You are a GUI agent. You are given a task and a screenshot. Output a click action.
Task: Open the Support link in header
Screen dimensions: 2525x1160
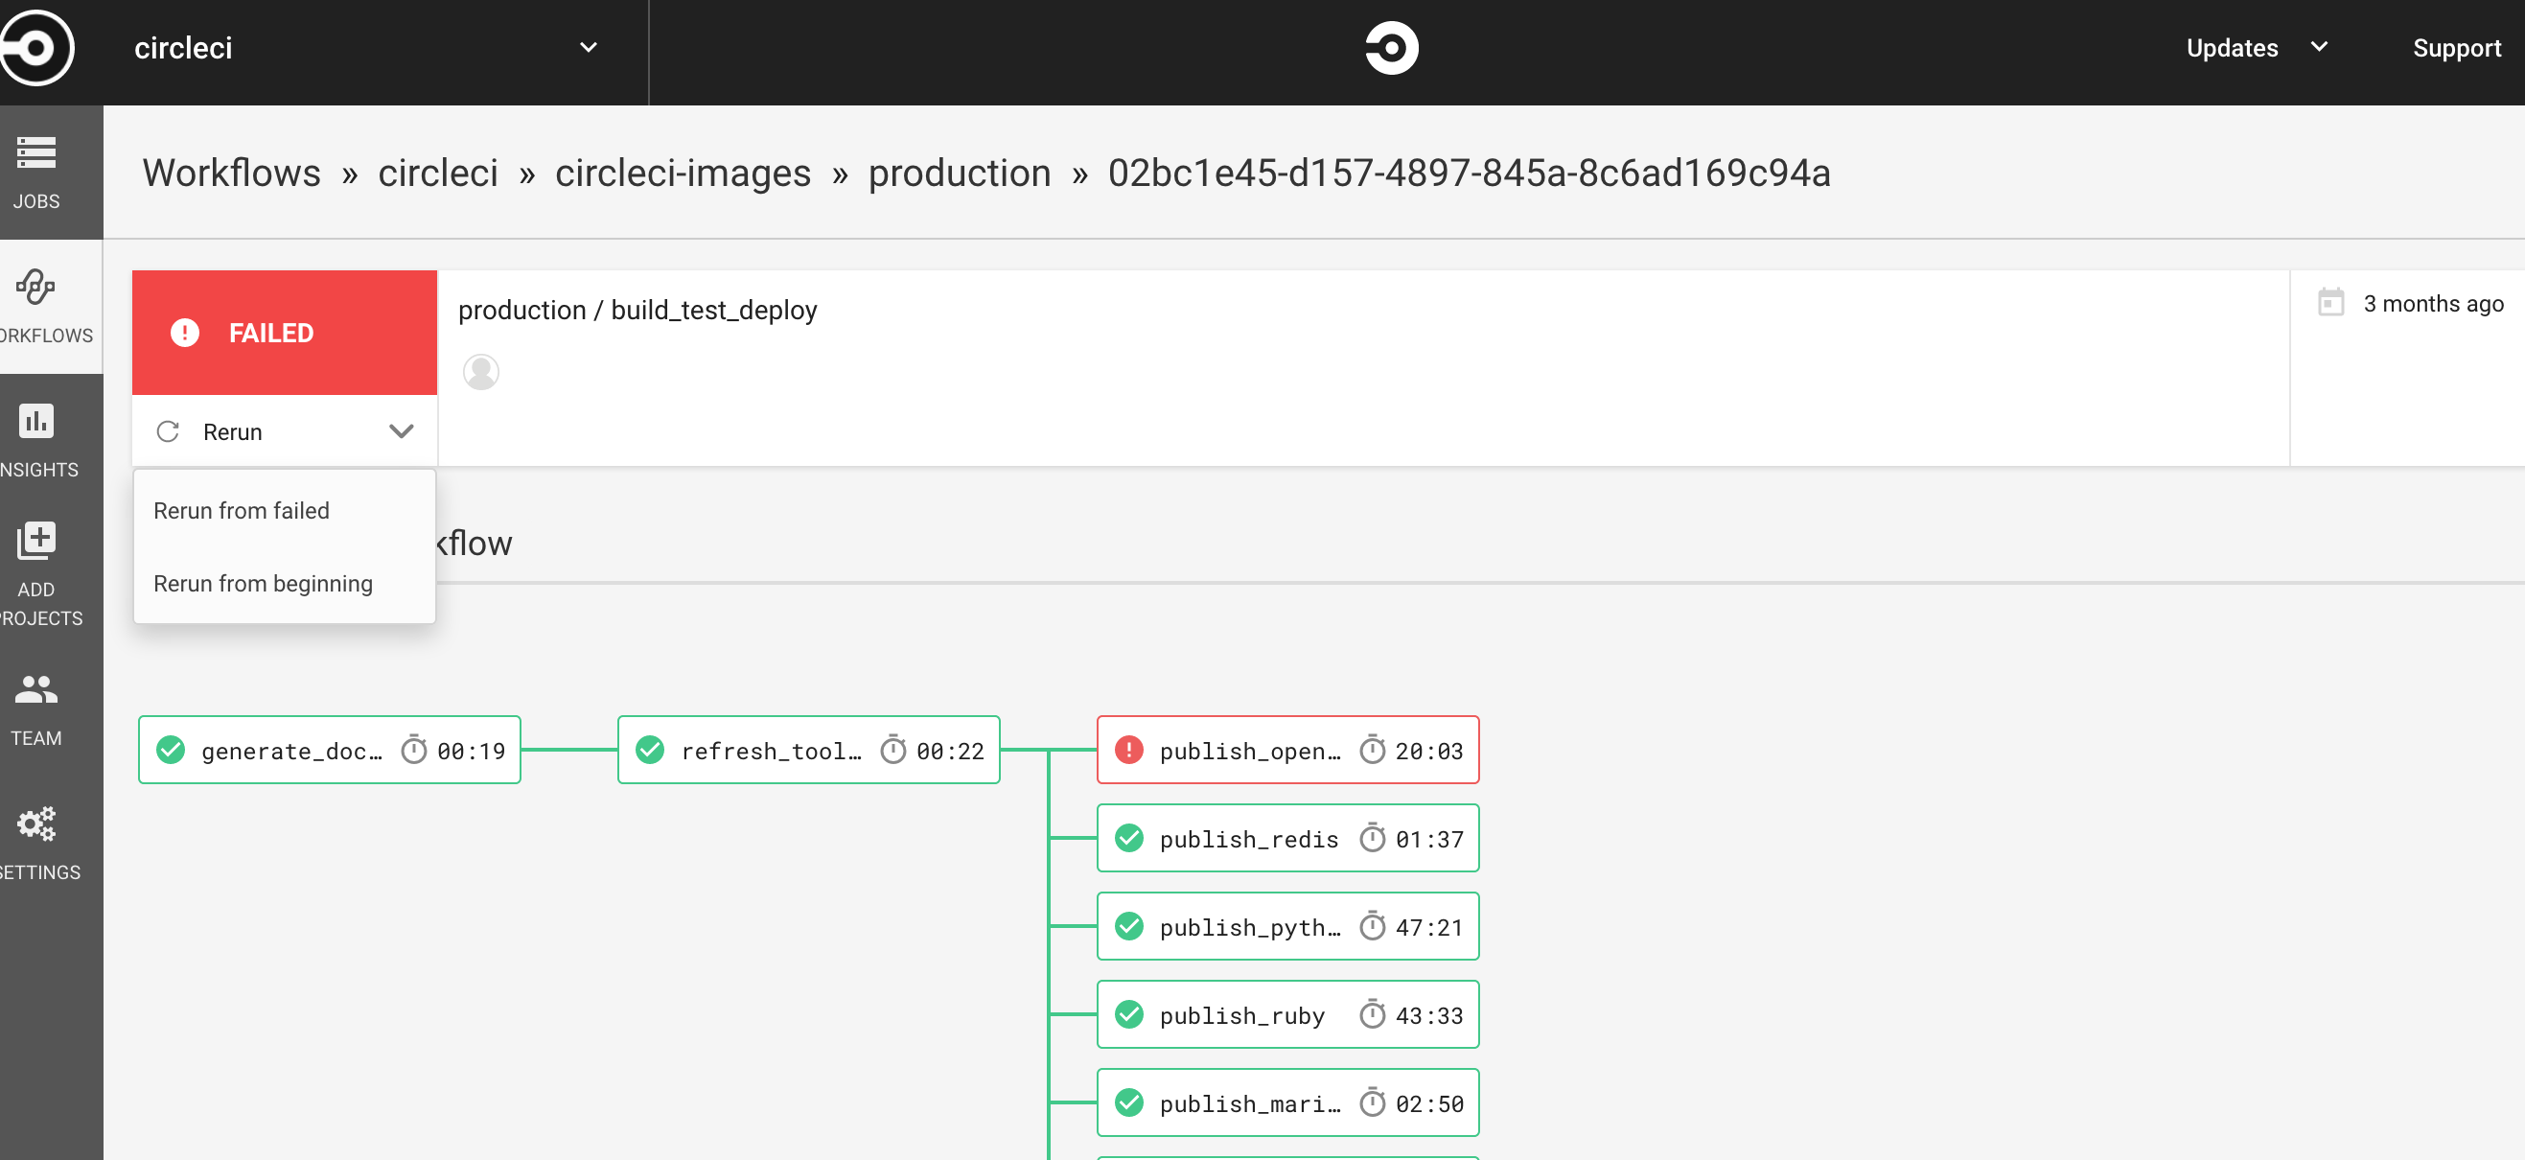[x=2456, y=48]
